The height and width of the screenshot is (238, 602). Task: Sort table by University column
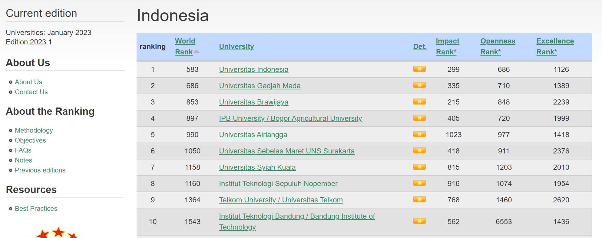tap(236, 46)
